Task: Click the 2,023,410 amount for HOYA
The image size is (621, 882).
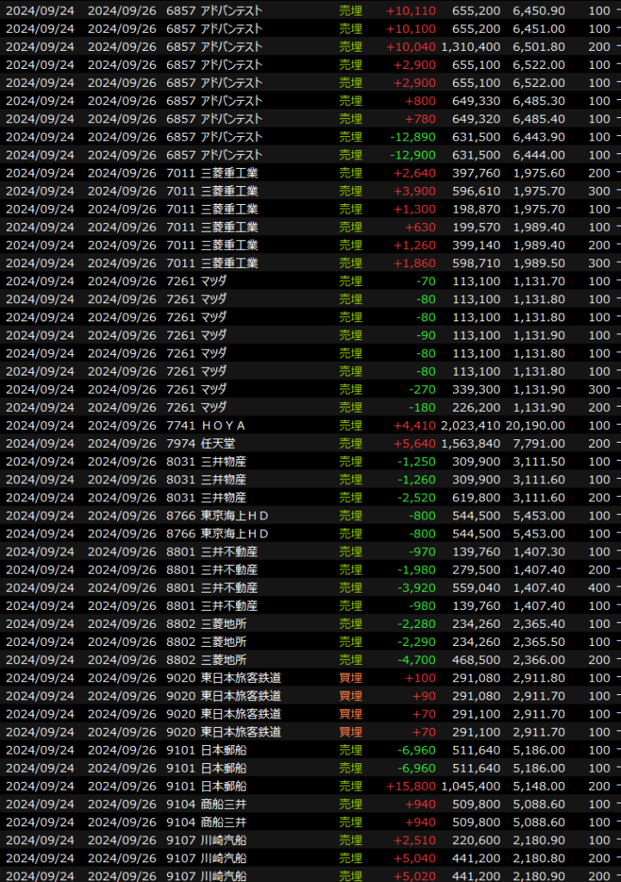Action: click(x=470, y=425)
